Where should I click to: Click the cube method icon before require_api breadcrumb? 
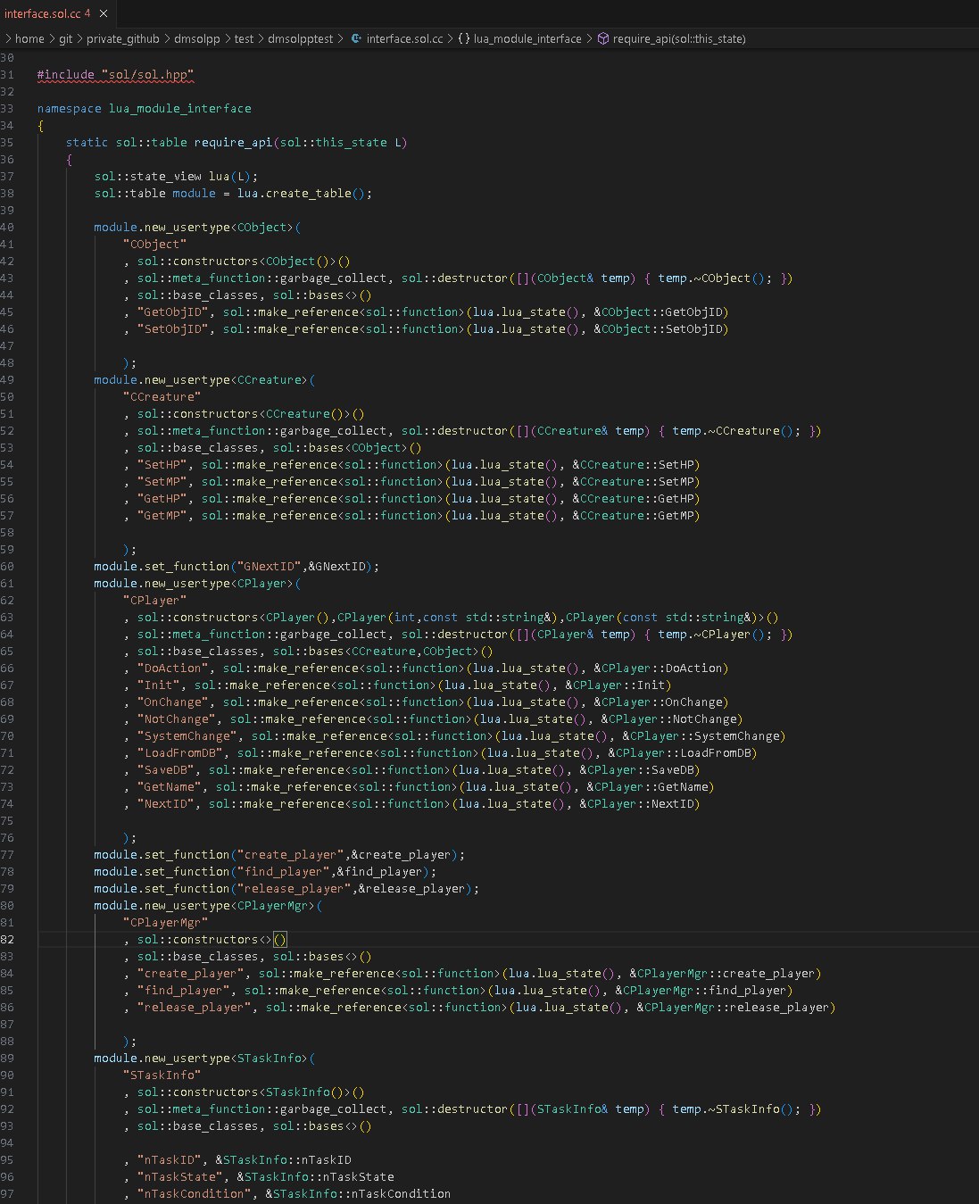pyautogui.click(x=602, y=38)
